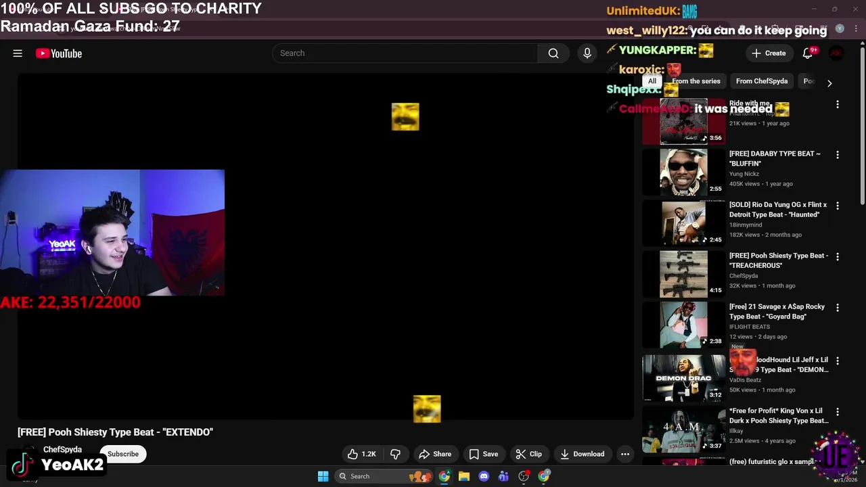866x487 pixels.
Task: Like the video with 1.2K likes
Action: click(361, 454)
